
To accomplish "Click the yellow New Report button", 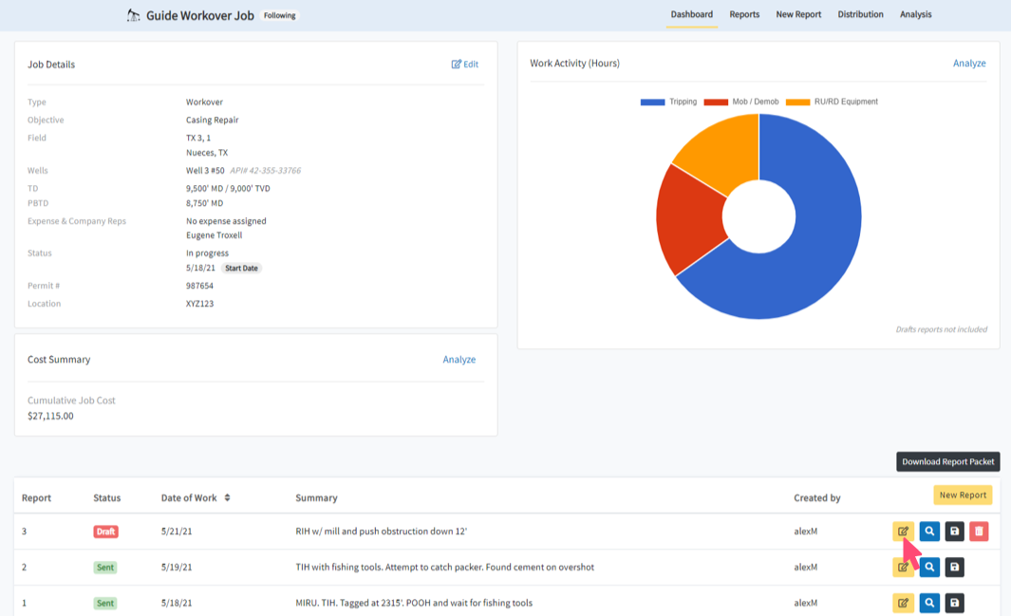I will (x=963, y=495).
